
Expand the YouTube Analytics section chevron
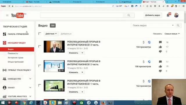point(30,96)
